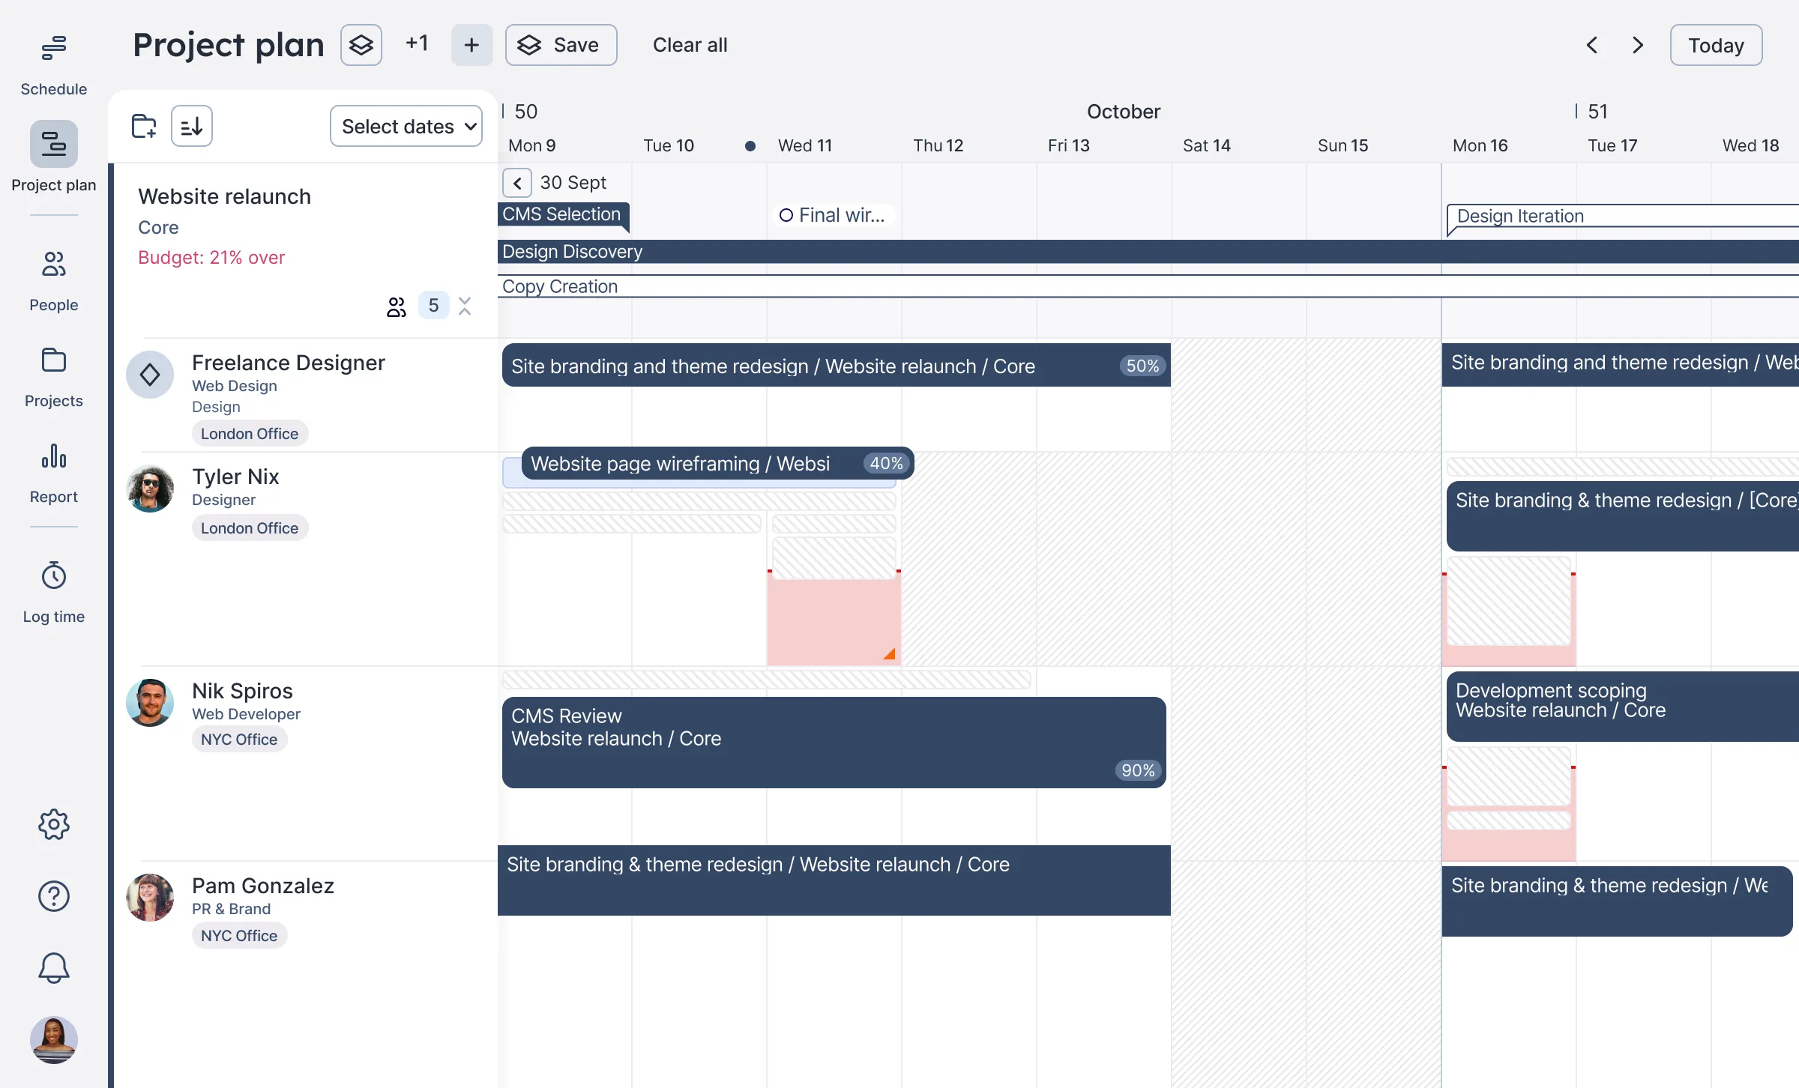Open notifications via the bell icon
1799x1088 pixels.
(53, 967)
